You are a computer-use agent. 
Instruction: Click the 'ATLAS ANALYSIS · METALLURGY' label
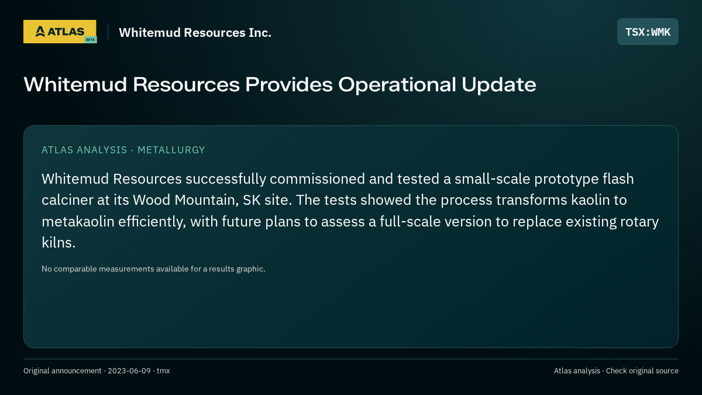123,150
